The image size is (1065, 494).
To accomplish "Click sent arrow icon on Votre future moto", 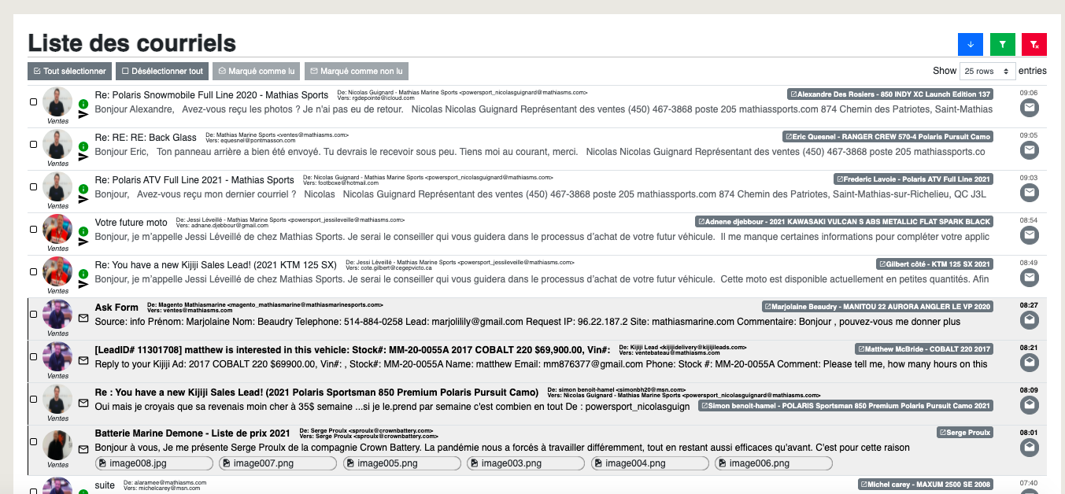I will point(83,242).
